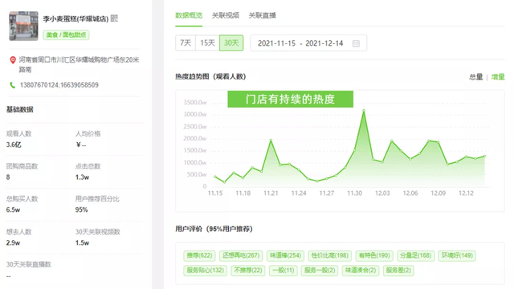Click the 人均价格 label

[x=88, y=134]
